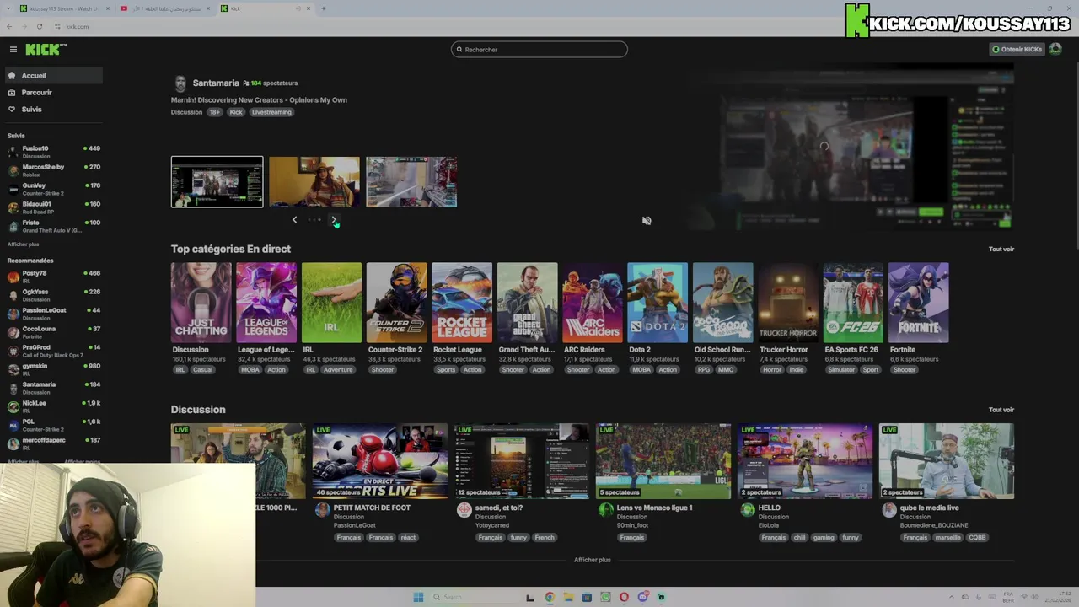Open the PGL recommended channel
The height and width of the screenshot is (607, 1079).
[x=53, y=425]
